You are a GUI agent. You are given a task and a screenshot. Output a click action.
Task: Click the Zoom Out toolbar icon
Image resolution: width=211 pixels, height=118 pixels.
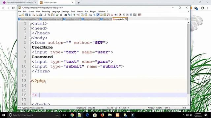(78, 15)
